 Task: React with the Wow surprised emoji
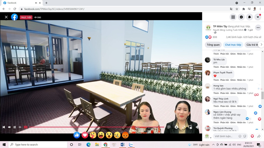[x=109, y=135]
